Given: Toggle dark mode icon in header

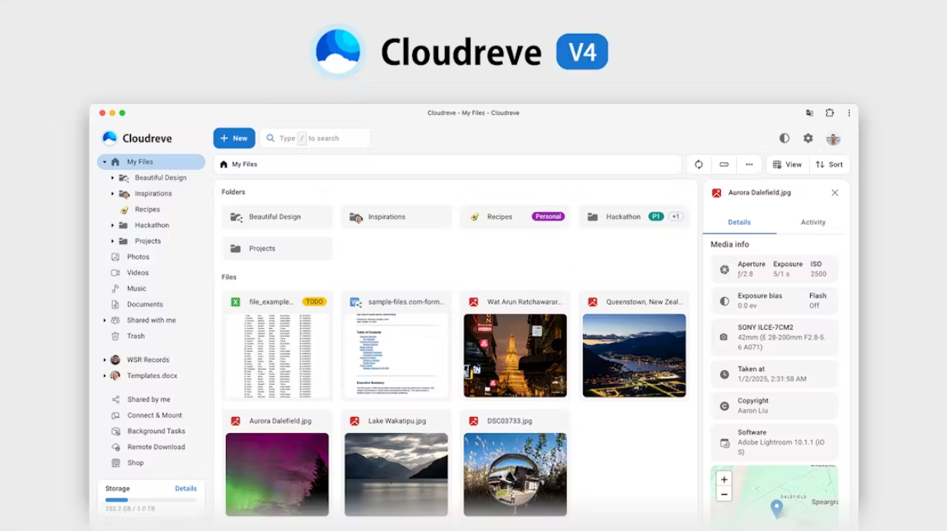Looking at the screenshot, I should (785, 138).
